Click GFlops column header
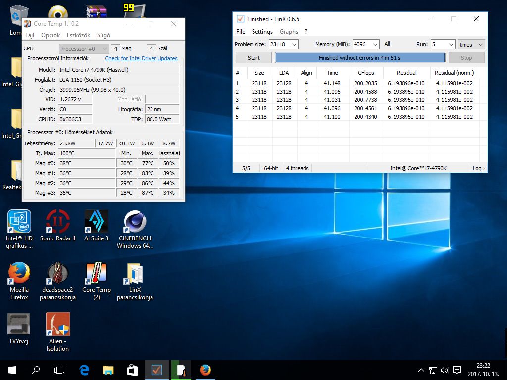 point(366,73)
